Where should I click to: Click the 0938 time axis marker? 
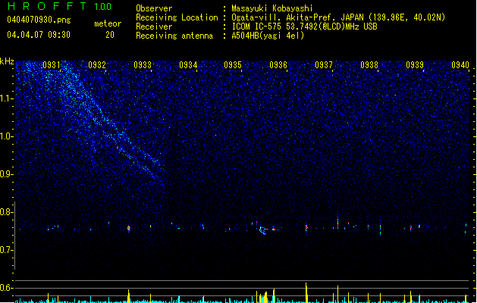(369, 65)
